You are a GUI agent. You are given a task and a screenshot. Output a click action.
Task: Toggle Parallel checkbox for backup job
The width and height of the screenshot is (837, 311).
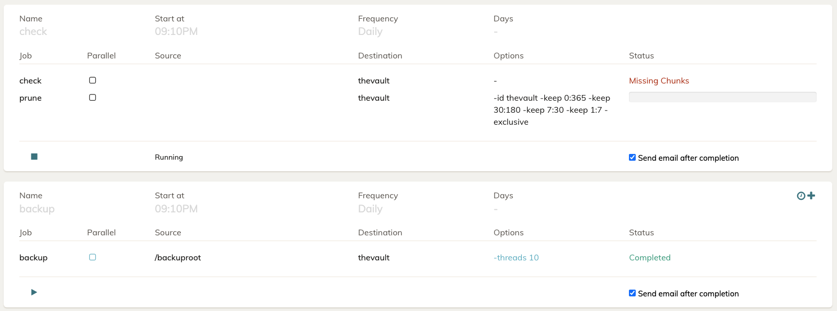(93, 257)
